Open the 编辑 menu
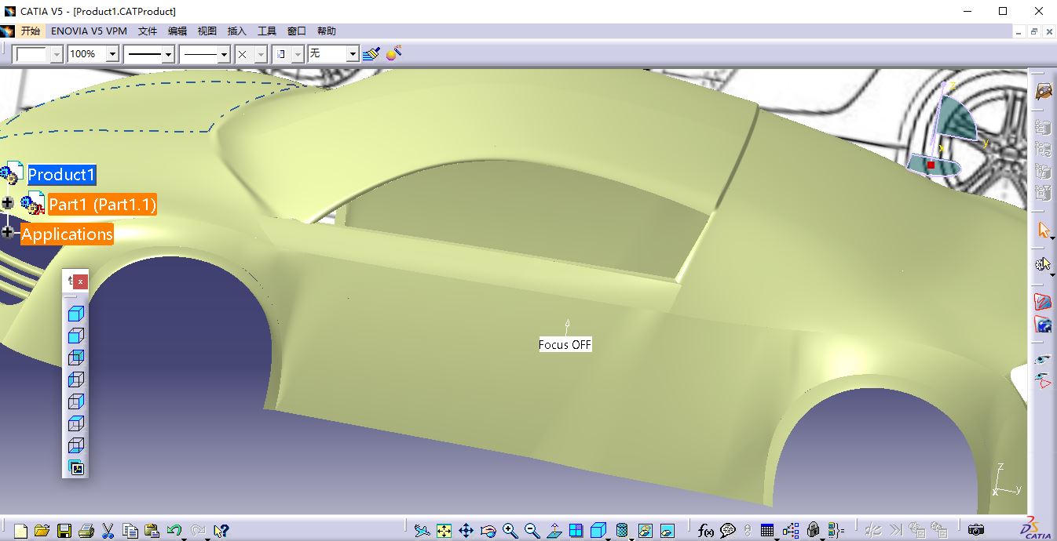This screenshot has width=1057, height=541. click(177, 31)
